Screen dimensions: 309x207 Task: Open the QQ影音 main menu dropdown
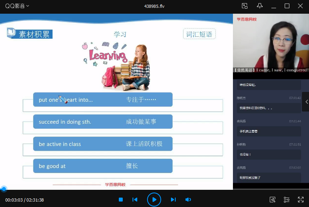point(17,6)
